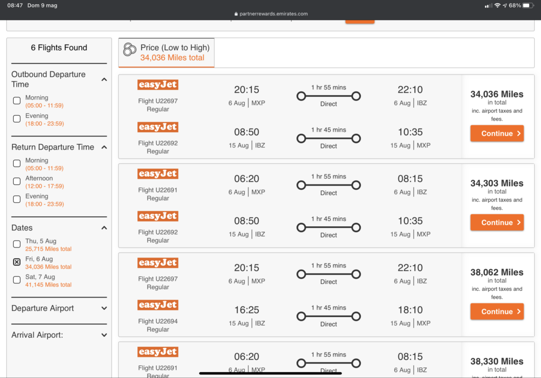Click the 6 Flights Found heading
This screenshot has width=541, height=378.
[59, 48]
